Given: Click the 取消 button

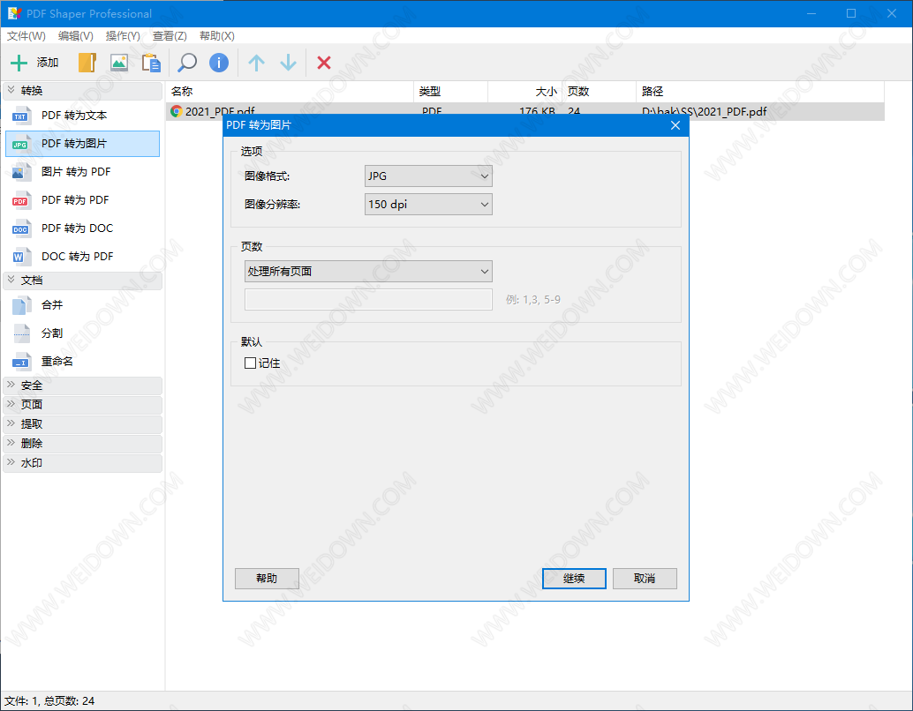Looking at the screenshot, I should 645,579.
